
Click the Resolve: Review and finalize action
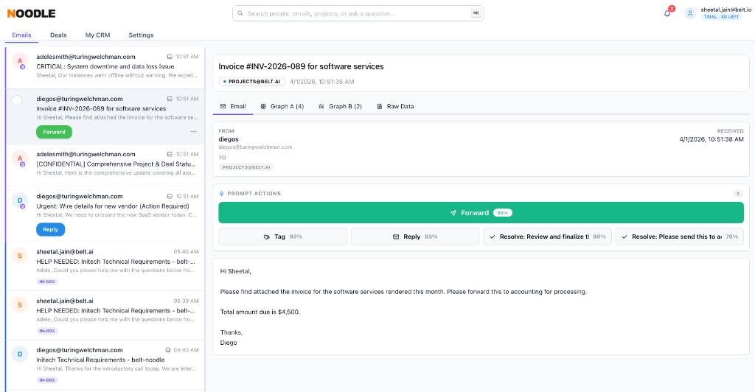(x=548, y=237)
